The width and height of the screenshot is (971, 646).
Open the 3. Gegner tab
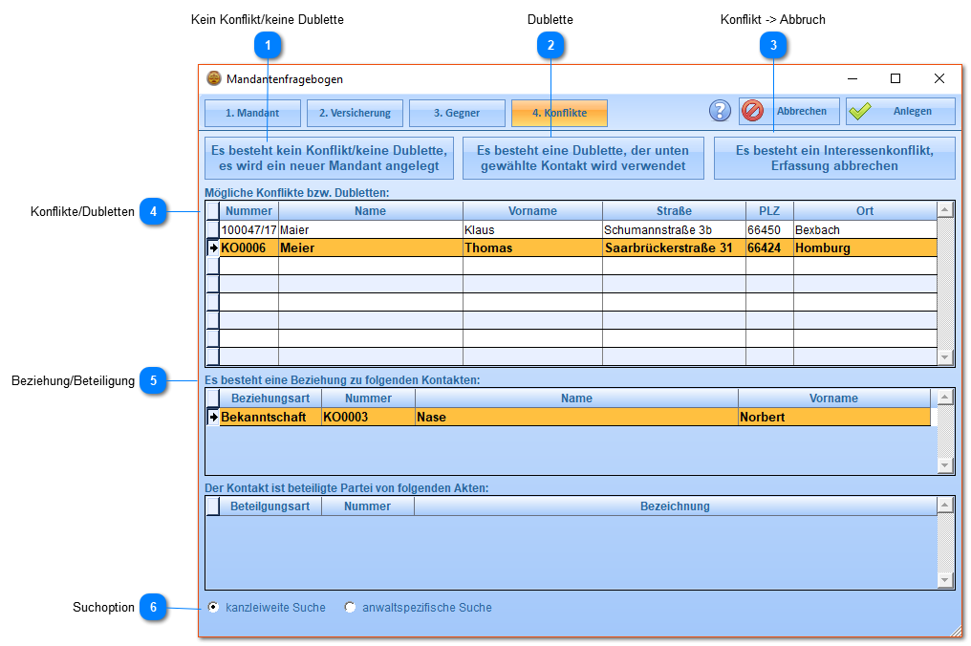457,113
